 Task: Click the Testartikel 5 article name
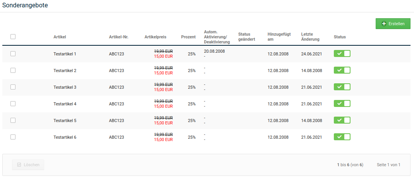pyautogui.click(x=65, y=121)
